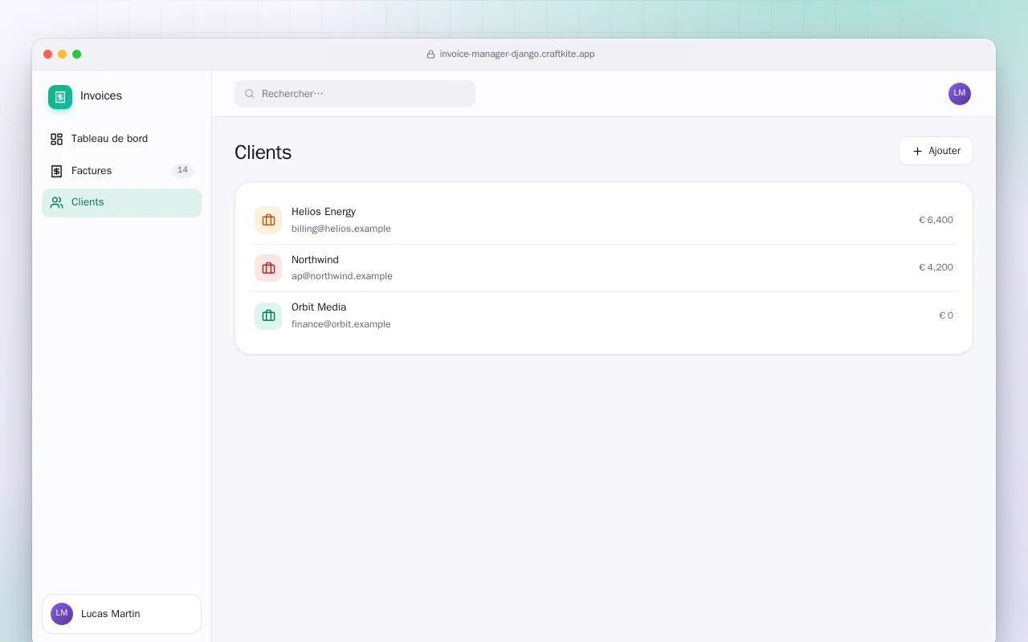This screenshot has width=1028, height=642.
Task: Click the Factures count badge 14
Action: point(182,170)
